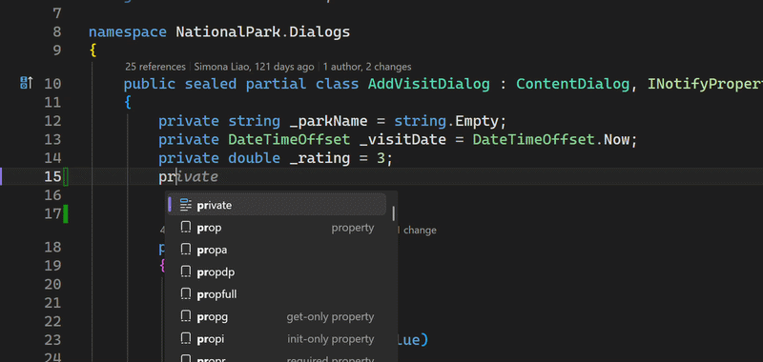Click the green change indicator at line 17
Viewport: 763px width, 362px height.
[65, 213]
